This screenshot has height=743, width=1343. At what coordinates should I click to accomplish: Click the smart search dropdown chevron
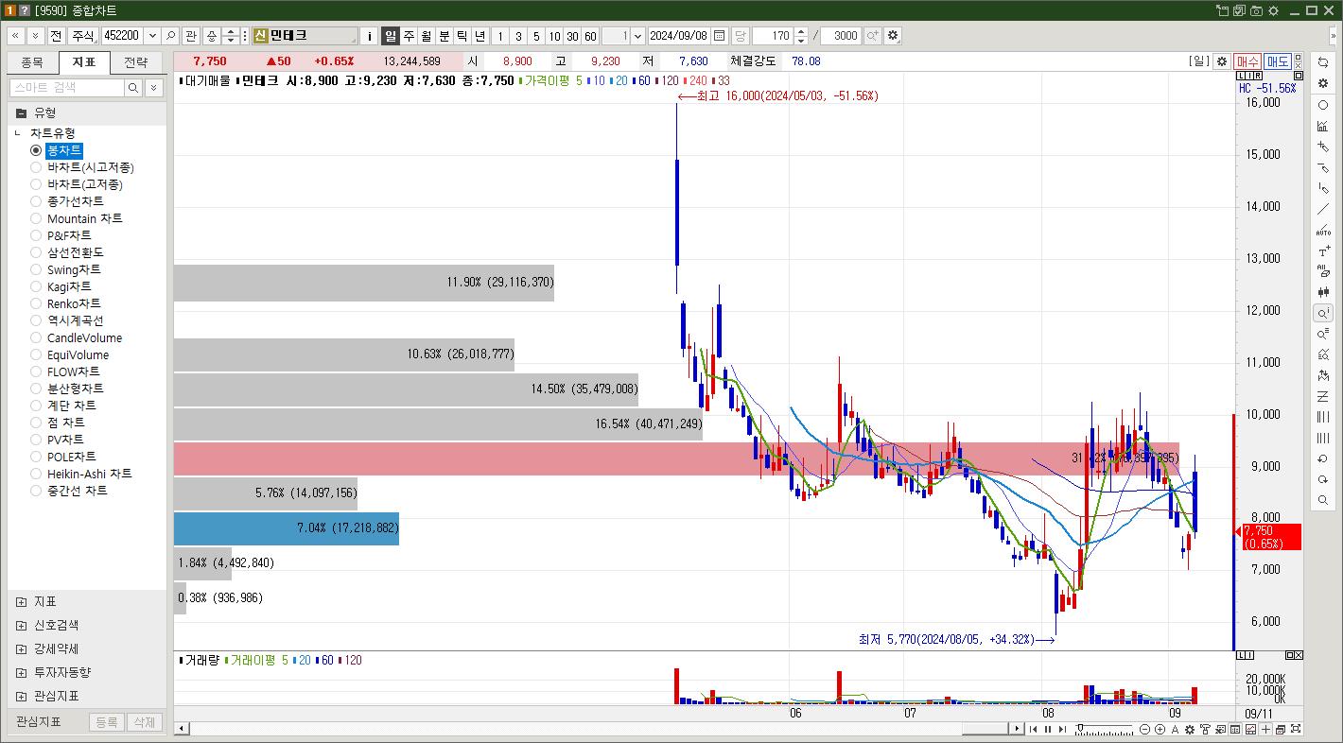tap(153, 87)
